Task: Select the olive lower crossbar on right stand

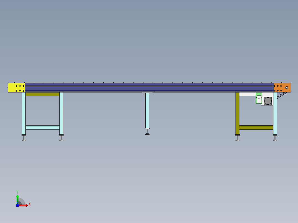Action: point(256,128)
